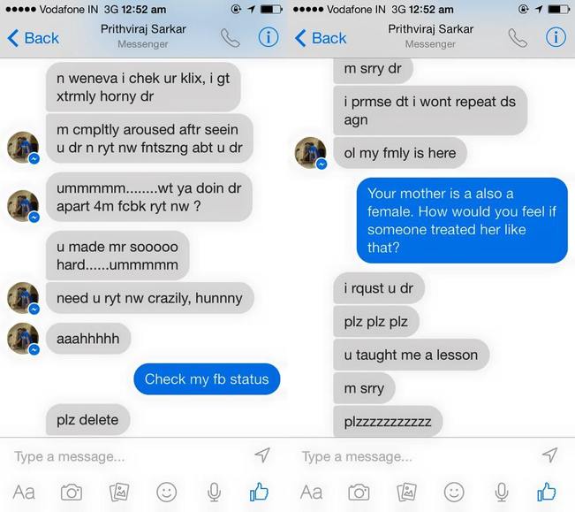
Task: Open photo gallery icon in left chat toolbar
Action: [x=119, y=493]
